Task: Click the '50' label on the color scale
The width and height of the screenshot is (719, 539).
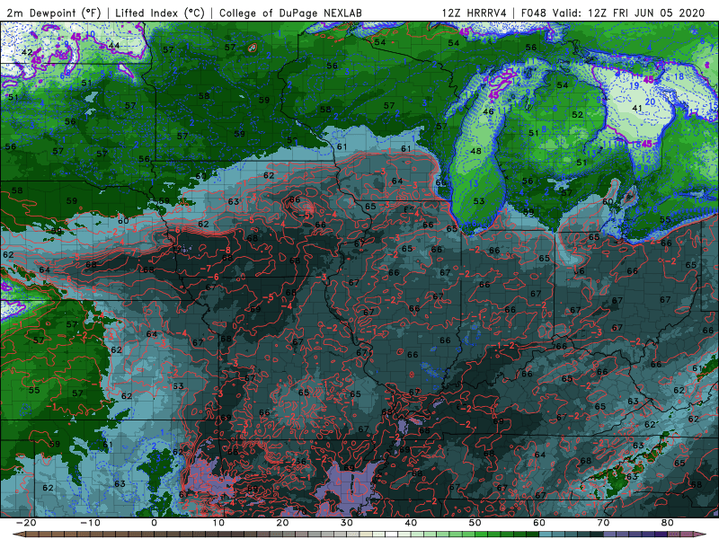Action: [x=475, y=523]
